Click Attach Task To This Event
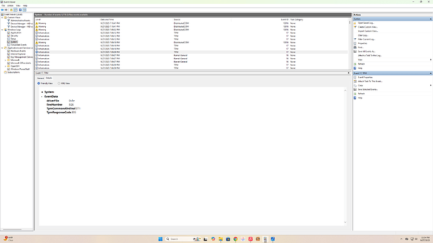Image resolution: width=433 pixels, height=243 pixels. tap(370, 81)
